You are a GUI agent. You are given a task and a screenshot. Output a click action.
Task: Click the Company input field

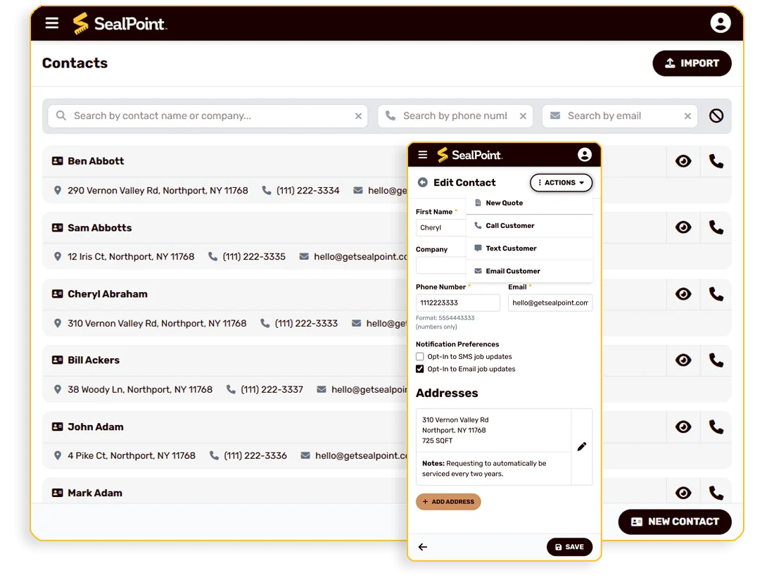(440, 265)
